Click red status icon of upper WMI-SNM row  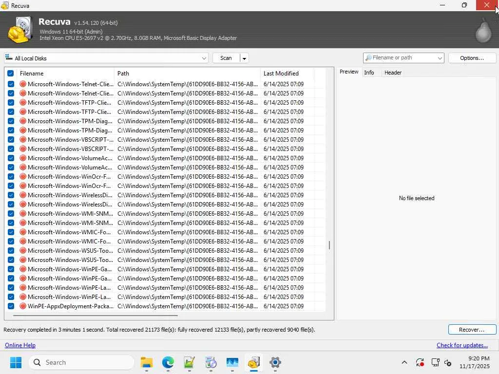tap(22, 213)
